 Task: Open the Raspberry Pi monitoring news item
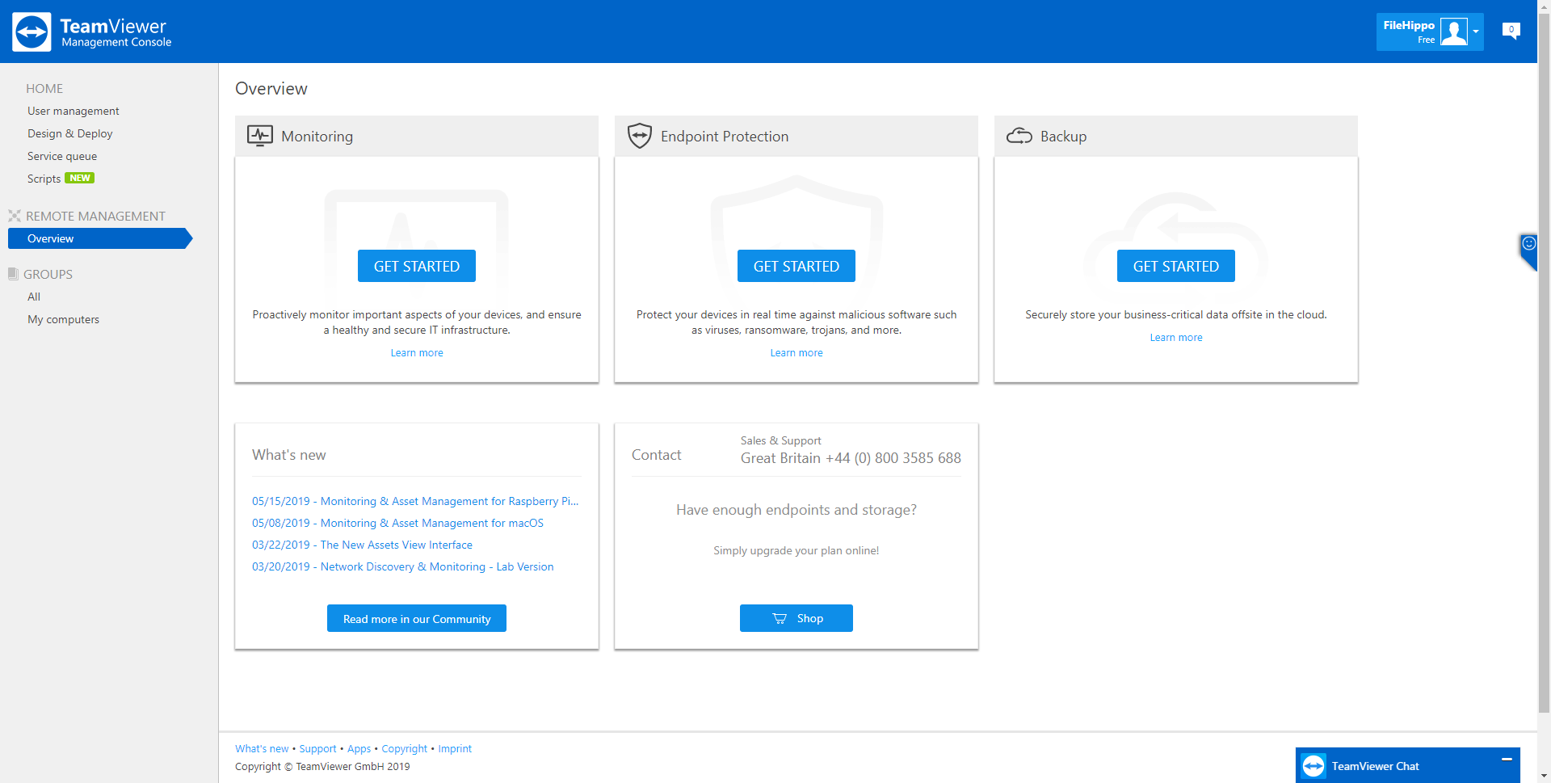point(415,501)
